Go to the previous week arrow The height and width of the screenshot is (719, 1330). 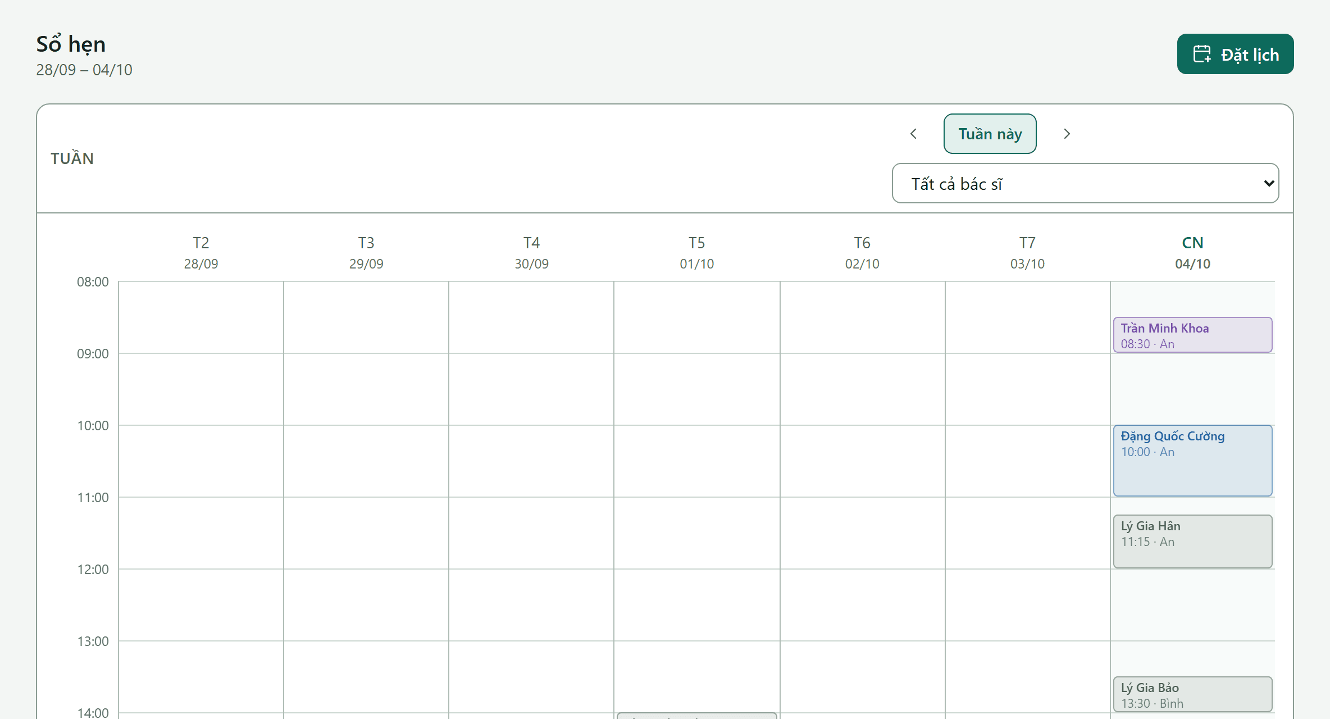click(914, 134)
